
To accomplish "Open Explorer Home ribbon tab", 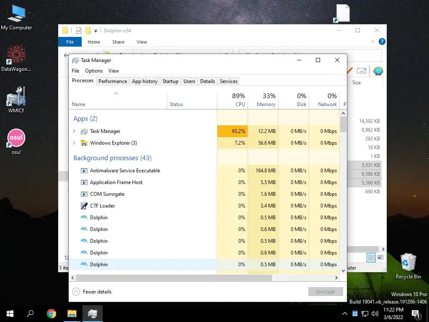I will (94, 42).
